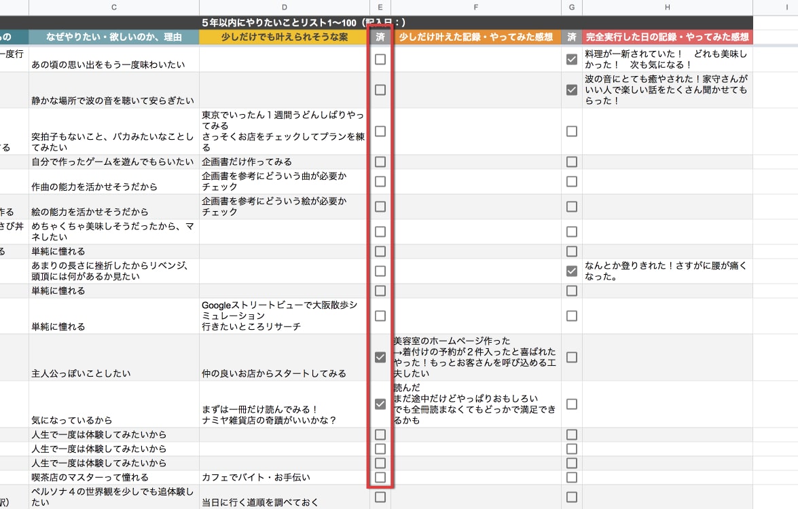
Task: Check column G box for 気になっているから row
Action: (572, 404)
